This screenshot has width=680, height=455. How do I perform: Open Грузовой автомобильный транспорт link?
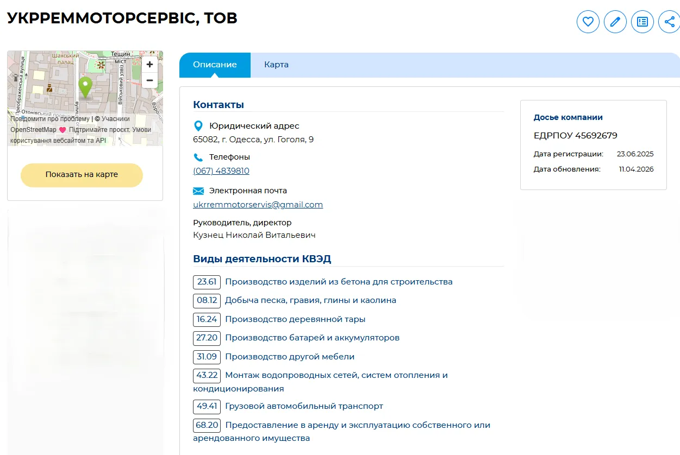(x=304, y=406)
